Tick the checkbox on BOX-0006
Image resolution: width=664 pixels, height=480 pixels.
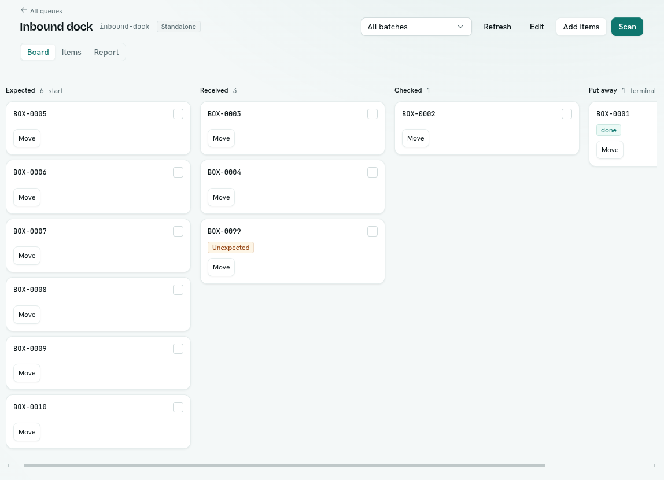pos(178,172)
